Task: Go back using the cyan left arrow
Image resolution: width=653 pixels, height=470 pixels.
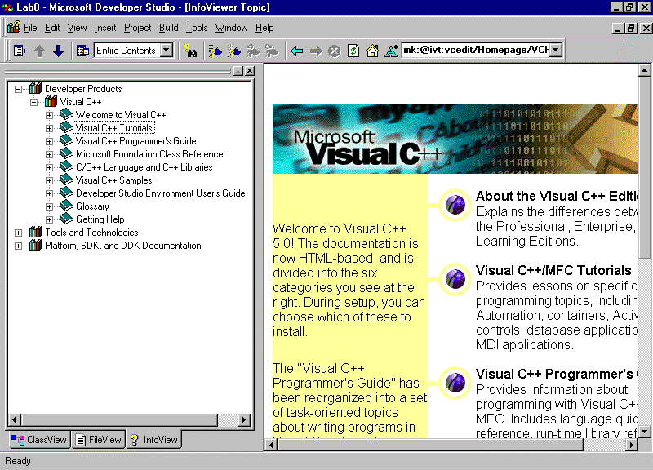Action: [x=296, y=51]
